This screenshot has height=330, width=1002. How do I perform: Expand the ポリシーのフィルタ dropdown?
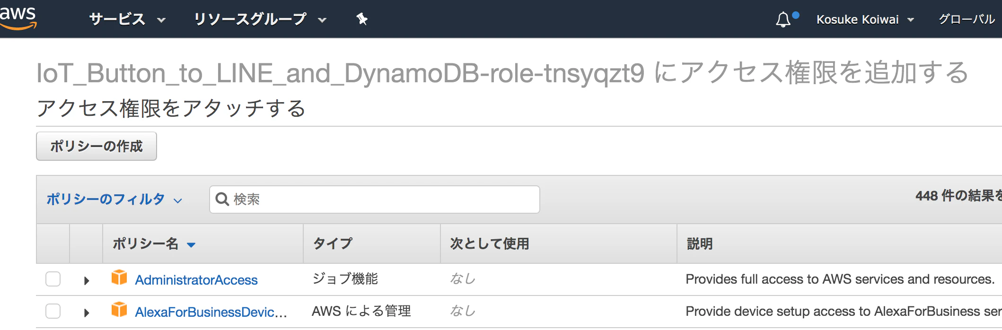coord(114,199)
